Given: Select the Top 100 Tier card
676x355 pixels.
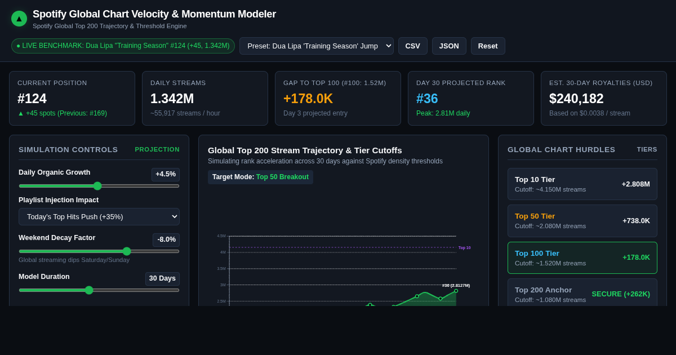Looking at the screenshot, I should click(582, 258).
